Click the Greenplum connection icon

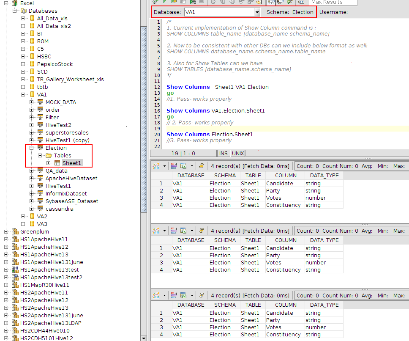click(15, 231)
